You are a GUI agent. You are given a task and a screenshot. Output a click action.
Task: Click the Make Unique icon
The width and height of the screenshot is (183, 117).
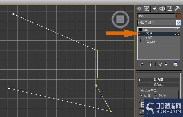(x=160, y=64)
